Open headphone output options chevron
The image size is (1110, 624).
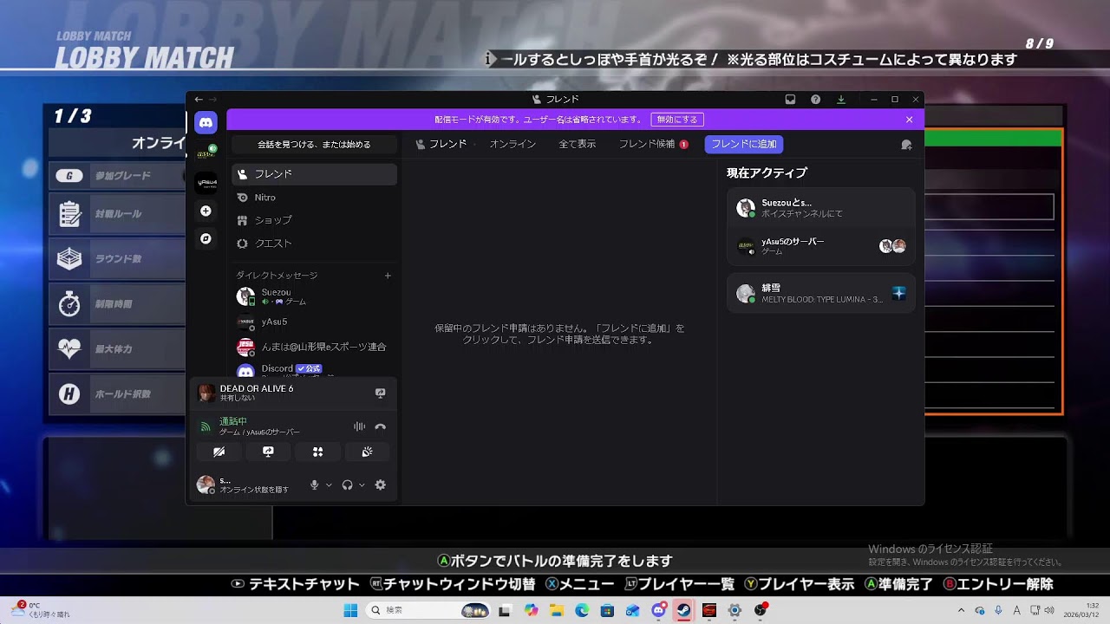362,485
